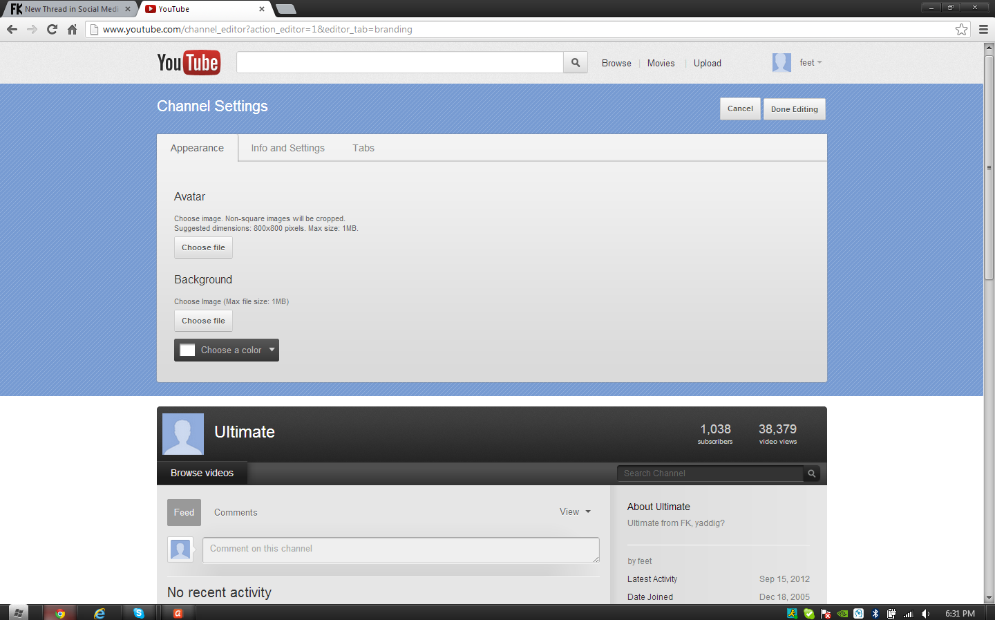Select the Browse videos channel tab
Image resolution: width=995 pixels, height=620 pixels.
202,473
